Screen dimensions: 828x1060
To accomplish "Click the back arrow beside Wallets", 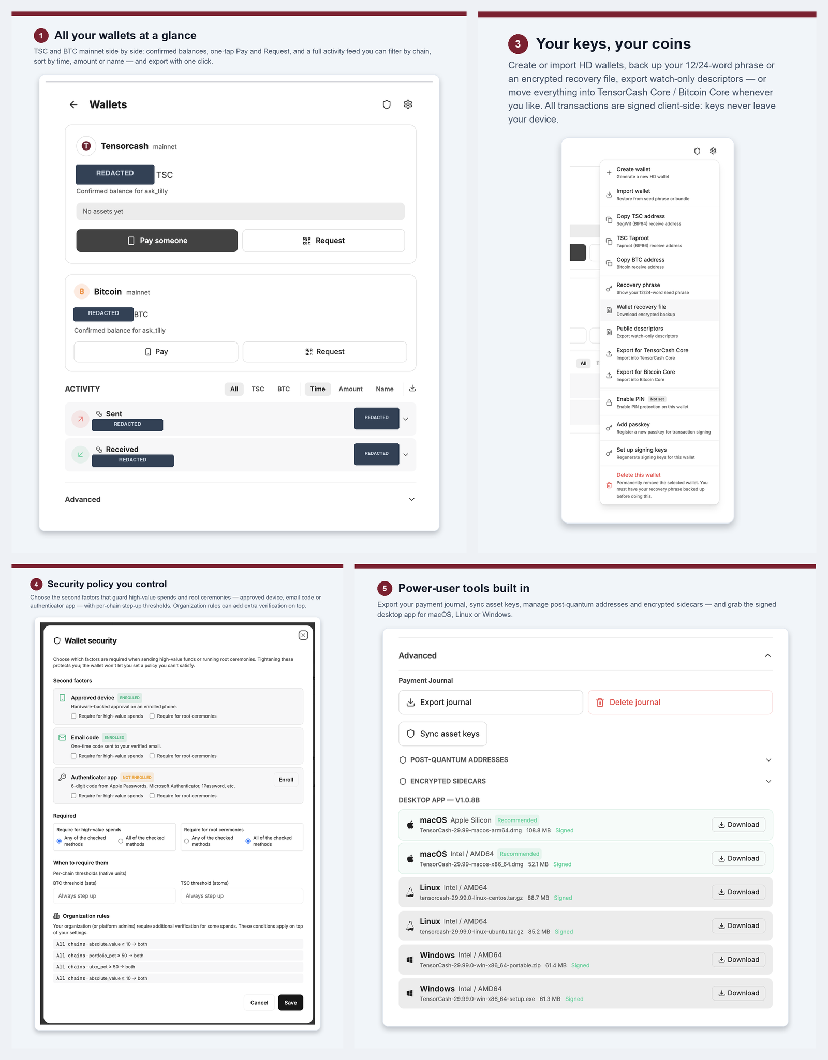I will 73,104.
